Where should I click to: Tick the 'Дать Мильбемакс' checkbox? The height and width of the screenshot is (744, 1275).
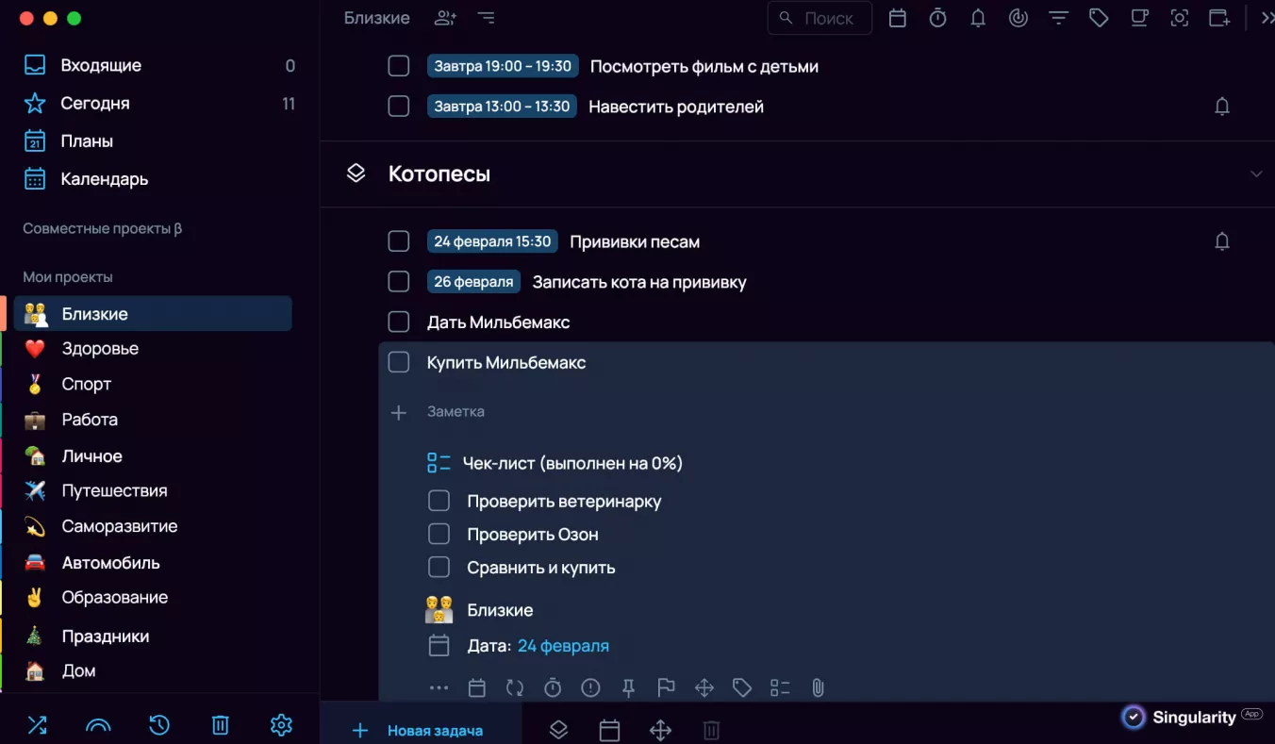click(399, 322)
